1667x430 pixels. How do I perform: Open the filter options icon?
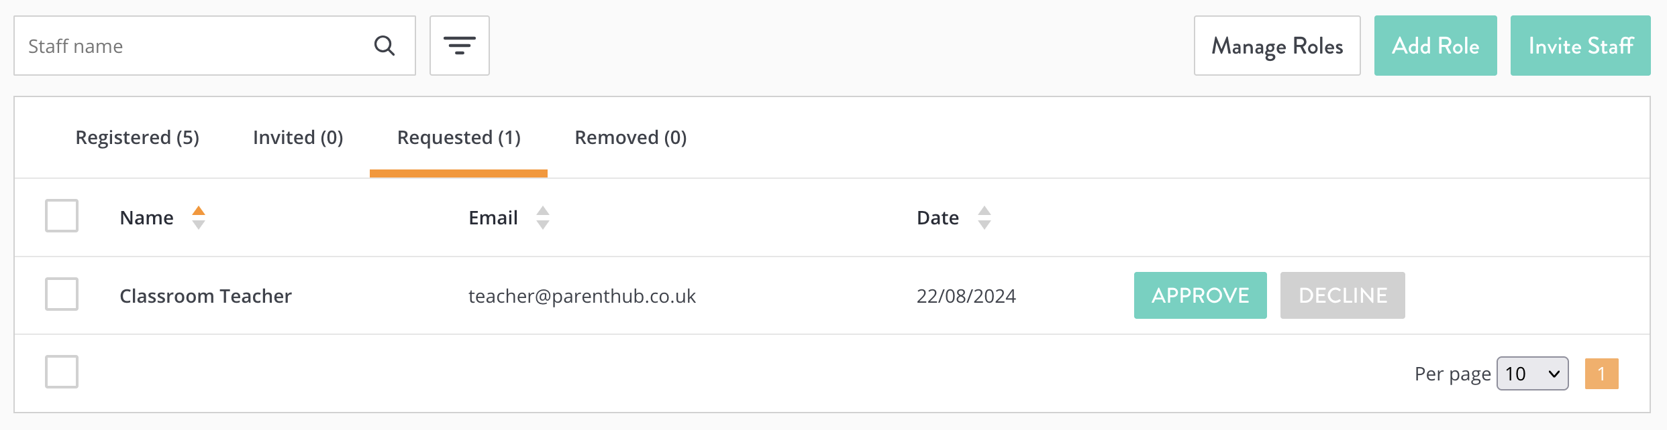[x=460, y=46]
